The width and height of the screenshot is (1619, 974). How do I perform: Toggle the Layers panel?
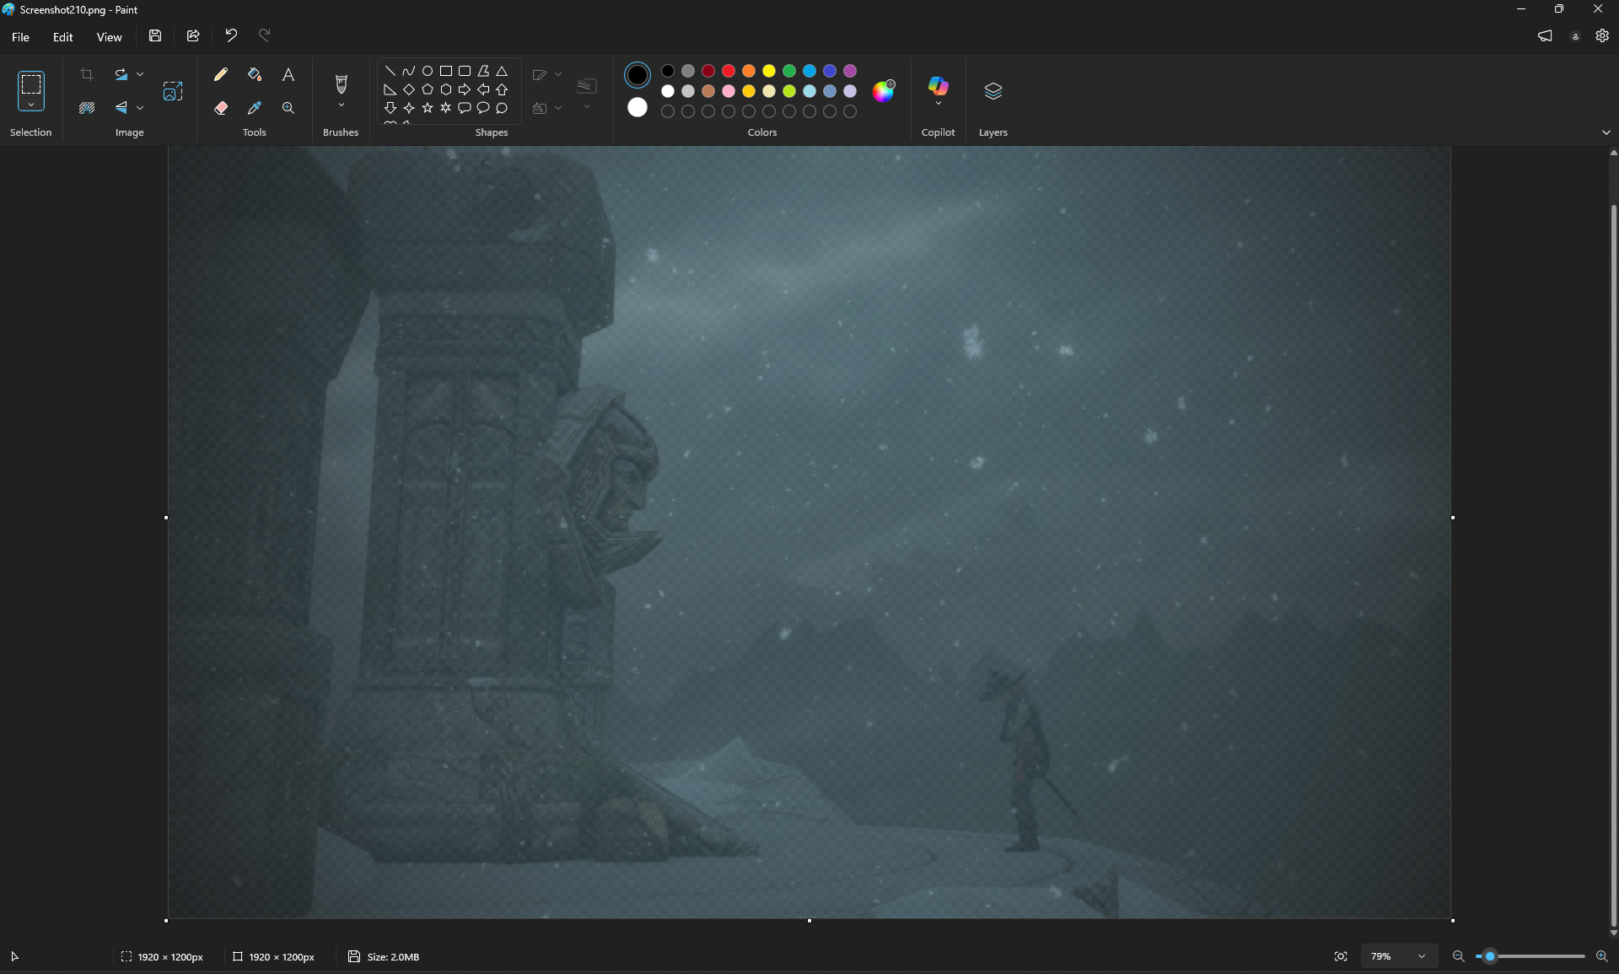(x=992, y=91)
